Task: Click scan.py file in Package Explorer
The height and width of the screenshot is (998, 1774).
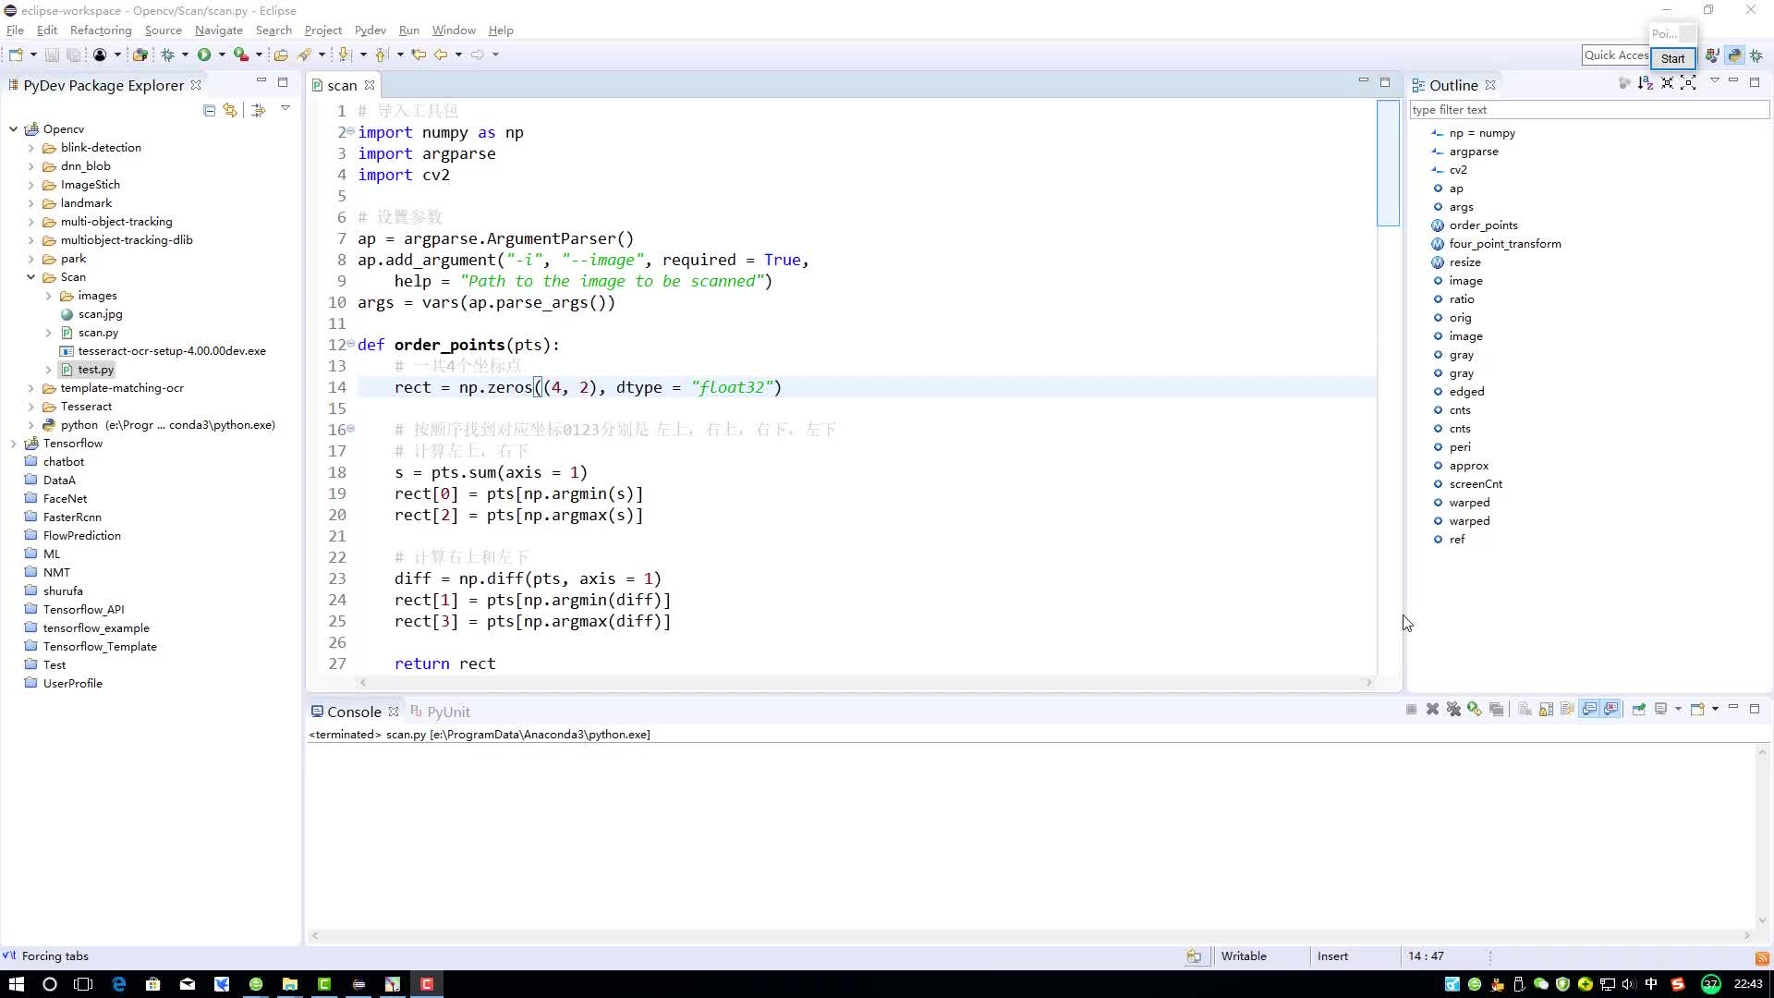Action: (96, 332)
